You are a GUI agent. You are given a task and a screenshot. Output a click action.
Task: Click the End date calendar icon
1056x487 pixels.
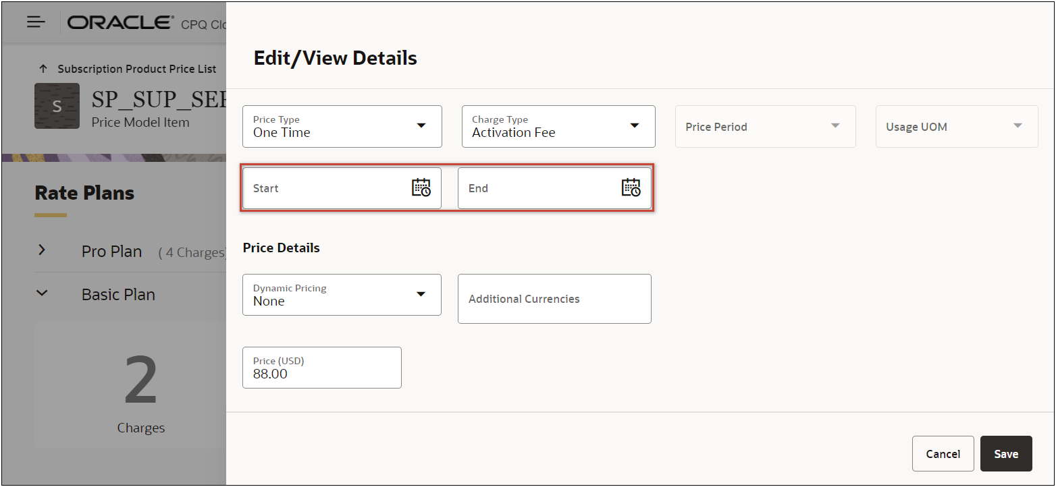[x=631, y=188]
